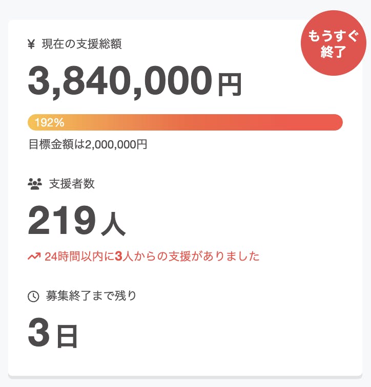Click the bold 3 in the red notice
Screen dimensions: 371x387
tap(118, 256)
